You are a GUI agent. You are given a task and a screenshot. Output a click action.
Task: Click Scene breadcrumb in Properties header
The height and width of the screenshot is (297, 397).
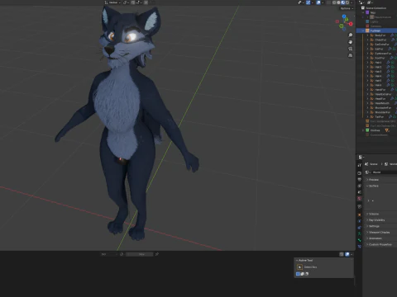tap(374, 164)
